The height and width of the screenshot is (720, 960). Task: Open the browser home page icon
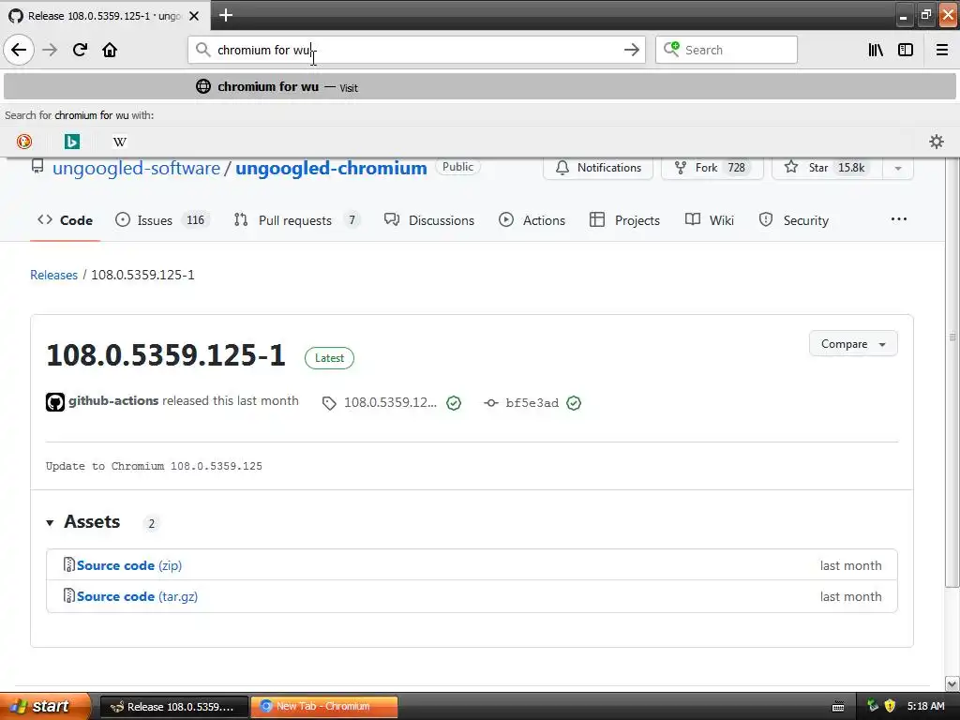pyautogui.click(x=110, y=50)
